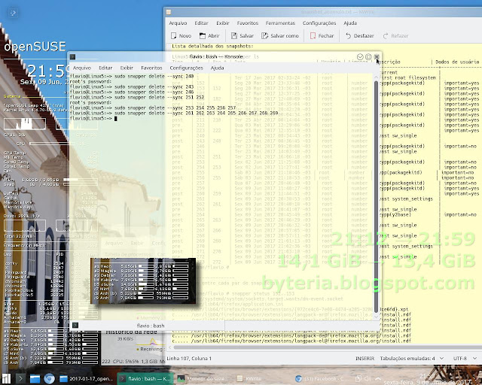Open Configurações menu in KWrite
482x385 pixels.
319,23
